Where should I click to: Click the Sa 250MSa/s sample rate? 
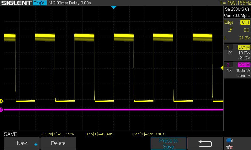tap(237, 9)
